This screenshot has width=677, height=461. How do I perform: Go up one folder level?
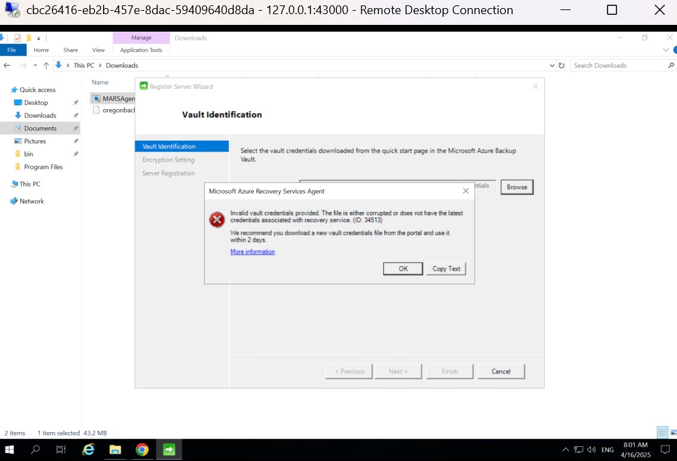click(x=46, y=65)
